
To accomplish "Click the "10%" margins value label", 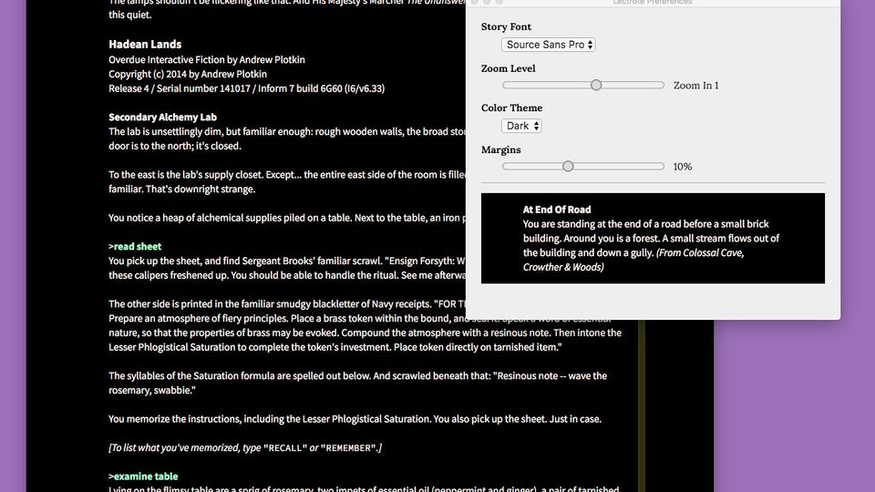I will click(x=682, y=167).
